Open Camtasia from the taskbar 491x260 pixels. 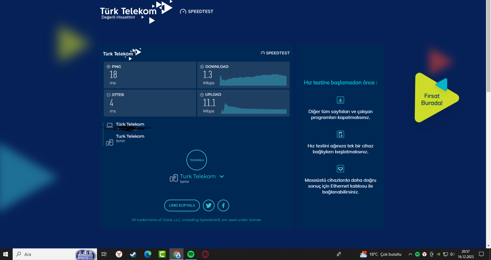point(162,254)
